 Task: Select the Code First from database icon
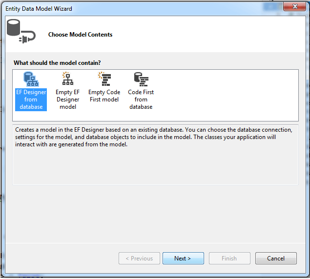(141, 79)
